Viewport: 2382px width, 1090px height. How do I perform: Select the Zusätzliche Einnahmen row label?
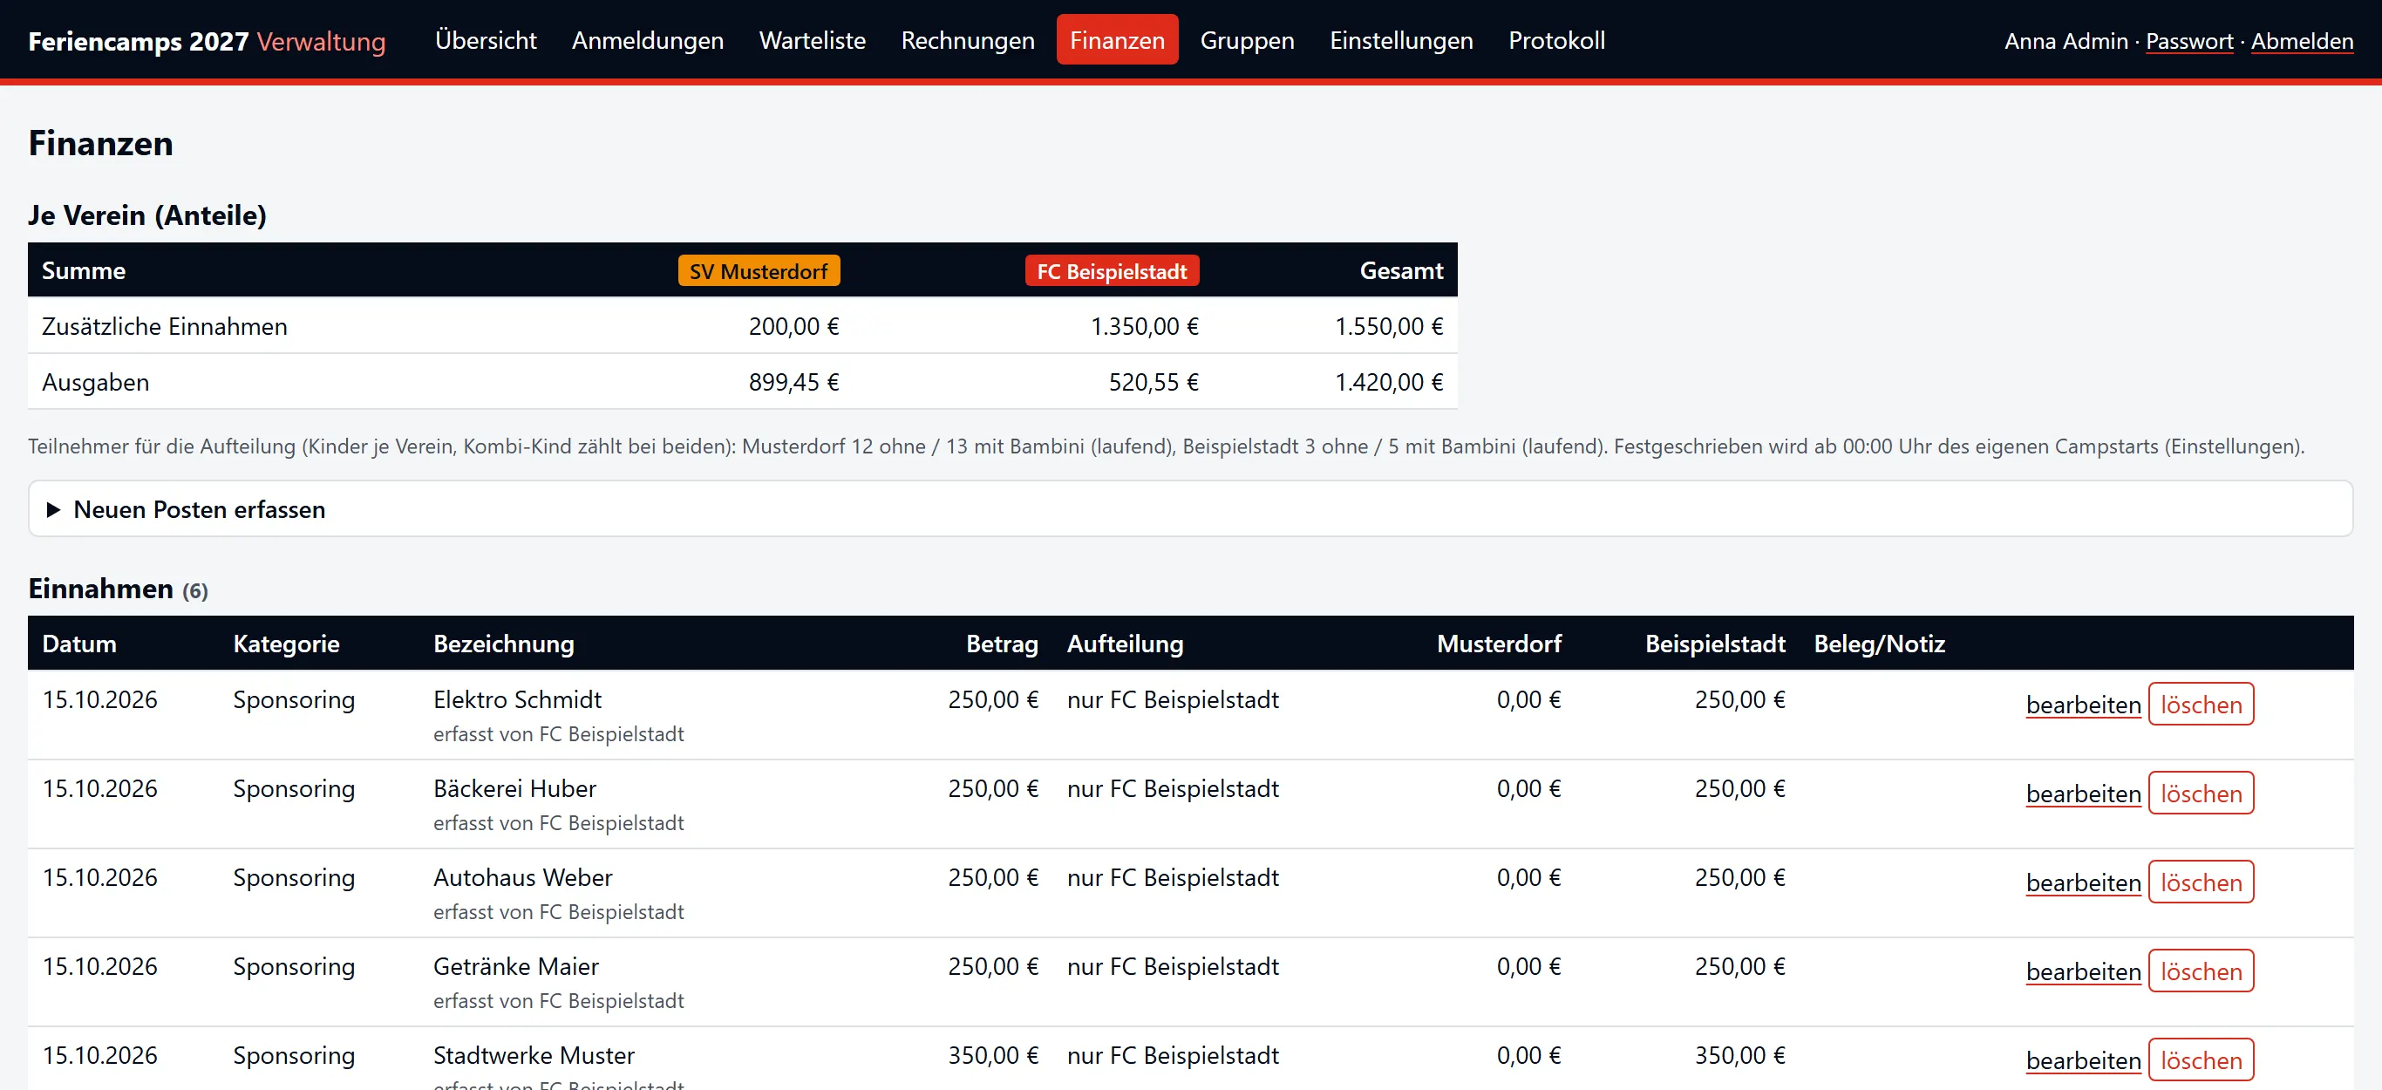[165, 326]
